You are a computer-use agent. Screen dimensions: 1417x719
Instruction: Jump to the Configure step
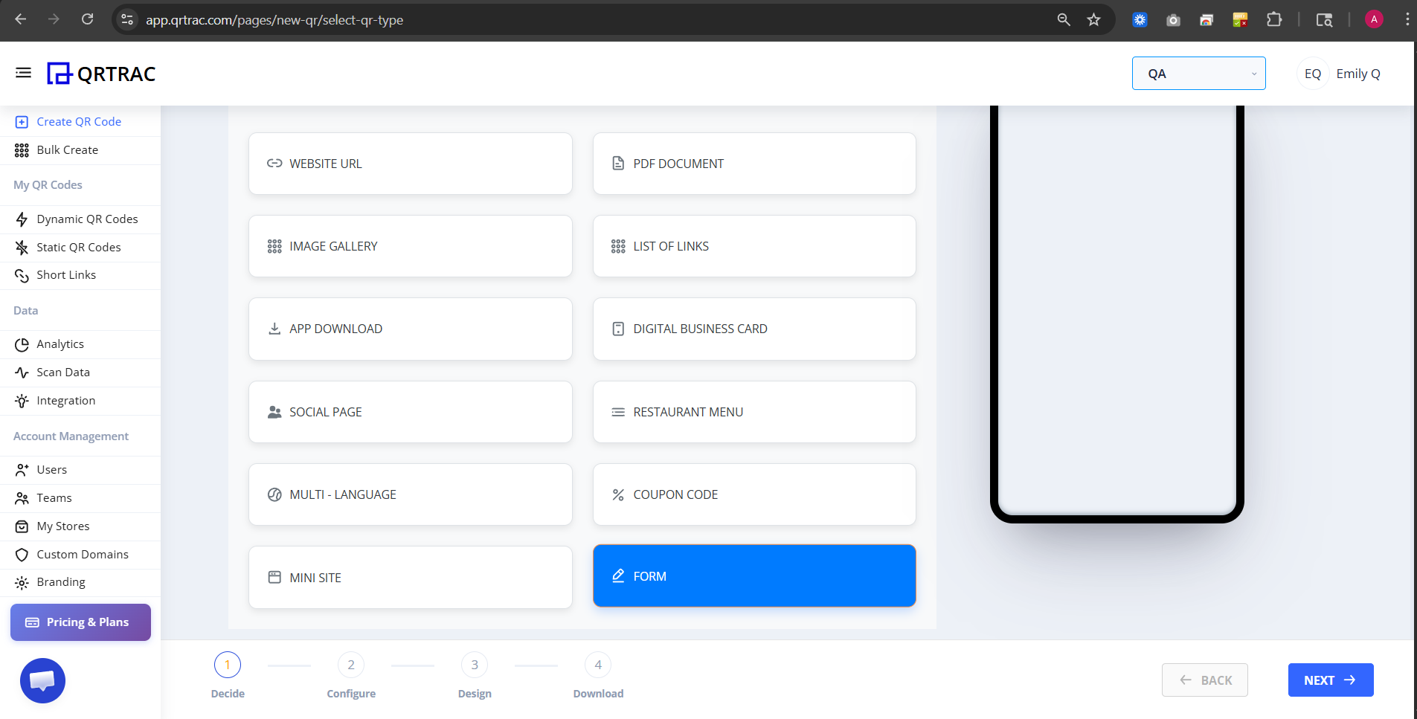350,664
